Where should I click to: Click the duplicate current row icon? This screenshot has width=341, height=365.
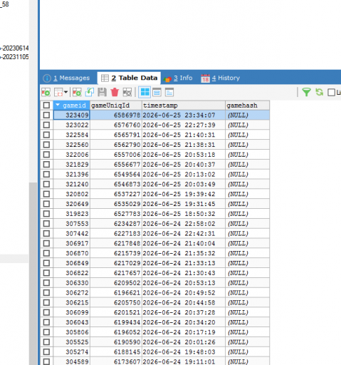click(x=90, y=92)
